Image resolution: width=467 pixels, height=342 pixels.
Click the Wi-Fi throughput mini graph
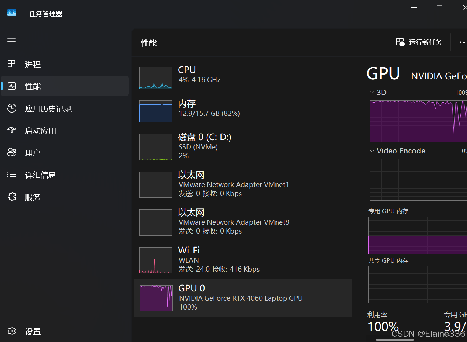click(156, 260)
